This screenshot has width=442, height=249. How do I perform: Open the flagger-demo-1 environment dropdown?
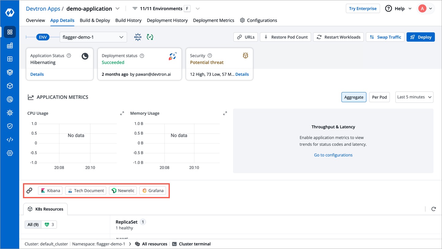pos(93,37)
